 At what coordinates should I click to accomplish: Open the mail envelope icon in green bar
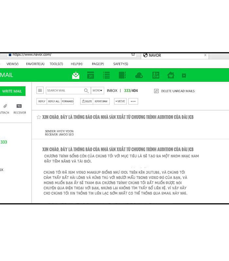pyautogui.click(x=76, y=75)
